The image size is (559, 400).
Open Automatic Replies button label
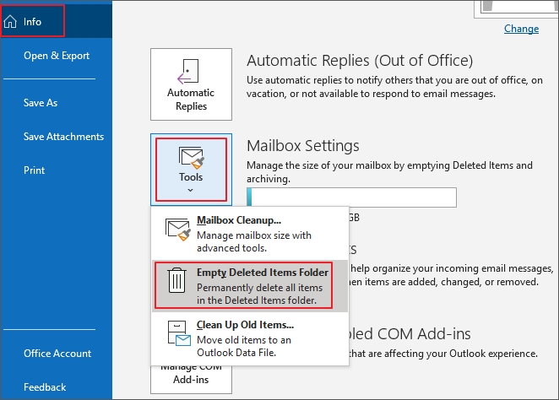[x=191, y=100]
